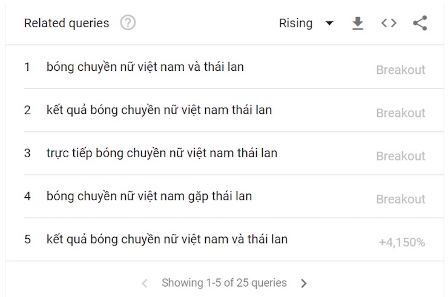Click Breakout label on third query row
Image resolution: width=448 pixels, height=297 pixels.
[401, 156]
